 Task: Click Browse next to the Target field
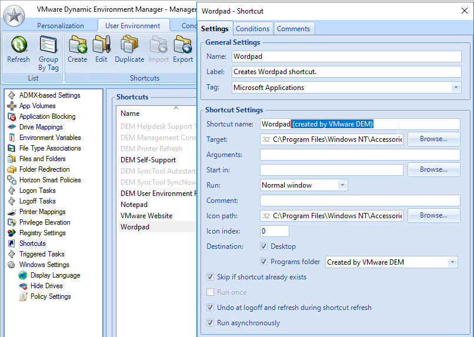[x=433, y=139]
